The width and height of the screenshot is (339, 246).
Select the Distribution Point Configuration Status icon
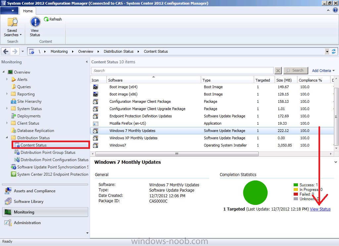click(17, 159)
